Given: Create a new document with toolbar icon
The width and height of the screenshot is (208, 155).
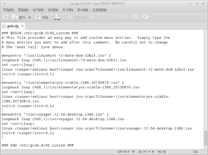Looking at the screenshot, I should click(6, 18).
